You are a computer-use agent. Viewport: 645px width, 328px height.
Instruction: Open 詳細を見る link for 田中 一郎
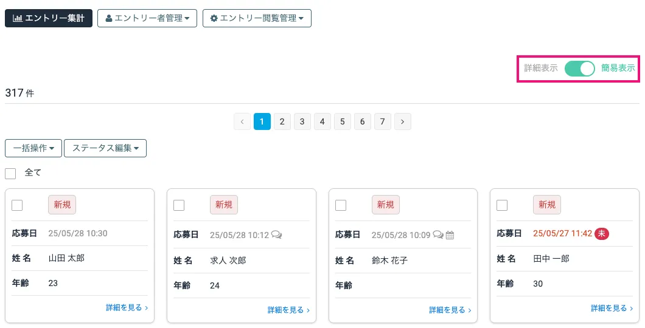pyautogui.click(x=612, y=308)
